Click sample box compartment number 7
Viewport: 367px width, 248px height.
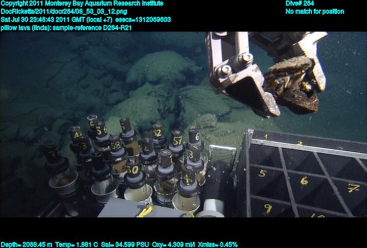pos(353,187)
